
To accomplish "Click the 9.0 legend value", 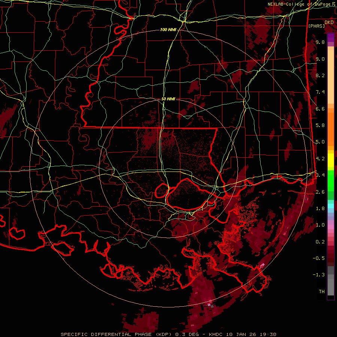I will coord(320,59).
